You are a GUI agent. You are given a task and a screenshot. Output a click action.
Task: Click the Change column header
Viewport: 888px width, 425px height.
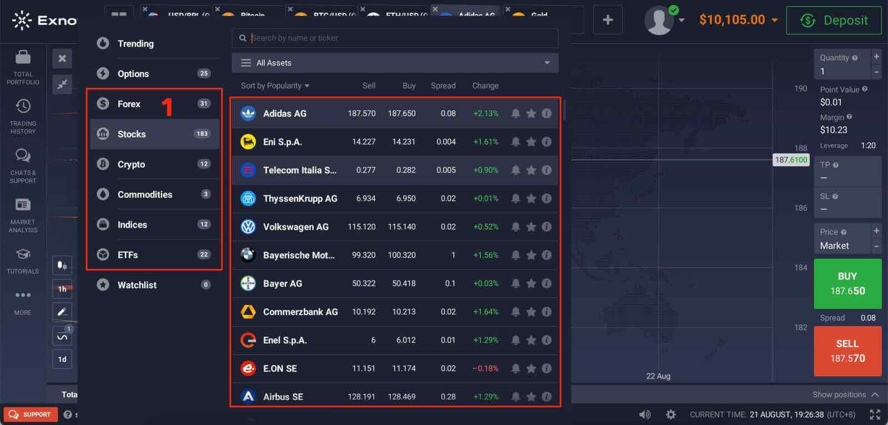tap(485, 86)
